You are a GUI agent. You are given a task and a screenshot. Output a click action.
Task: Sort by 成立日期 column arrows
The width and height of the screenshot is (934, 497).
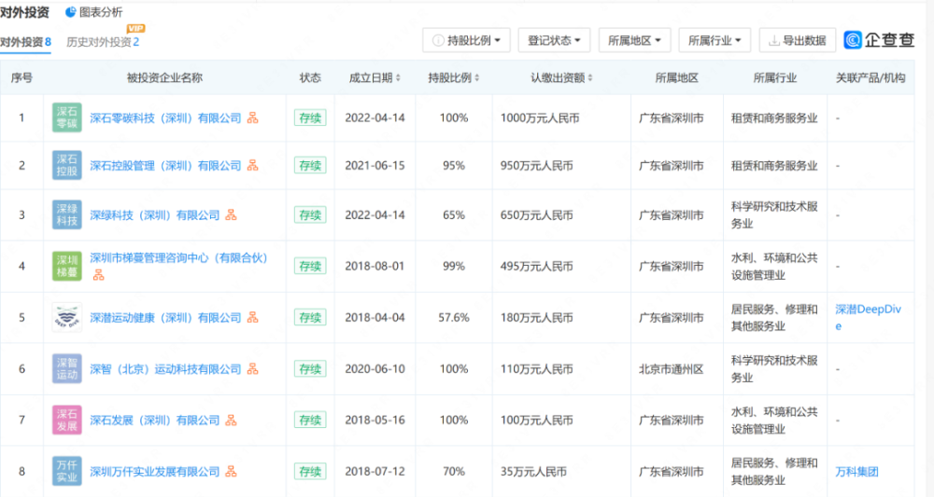(x=398, y=78)
